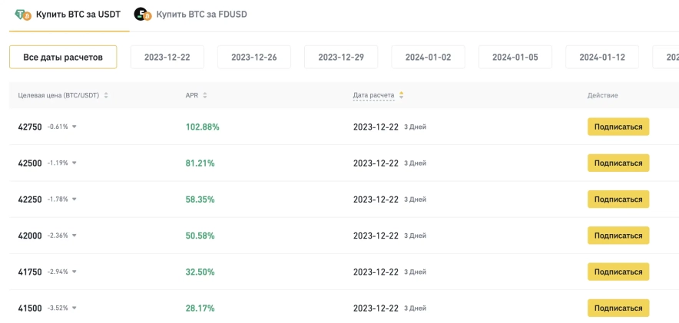Expand details arrow for 42000 price
Image resolution: width=679 pixels, height=323 pixels.
75,236
